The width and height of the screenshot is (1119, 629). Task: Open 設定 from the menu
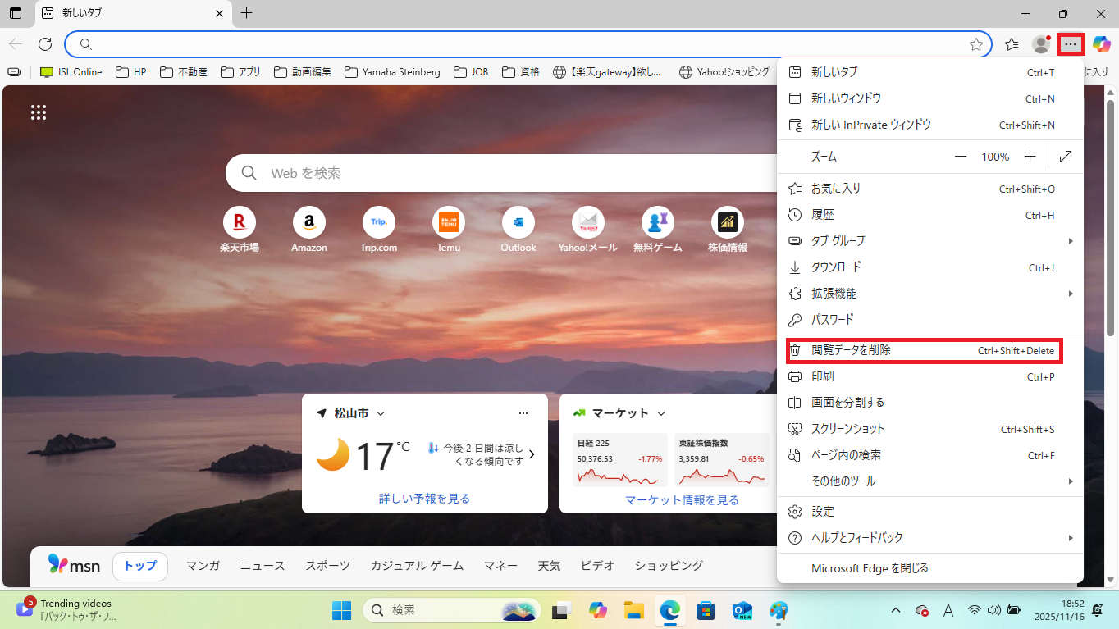click(x=822, y=512)
